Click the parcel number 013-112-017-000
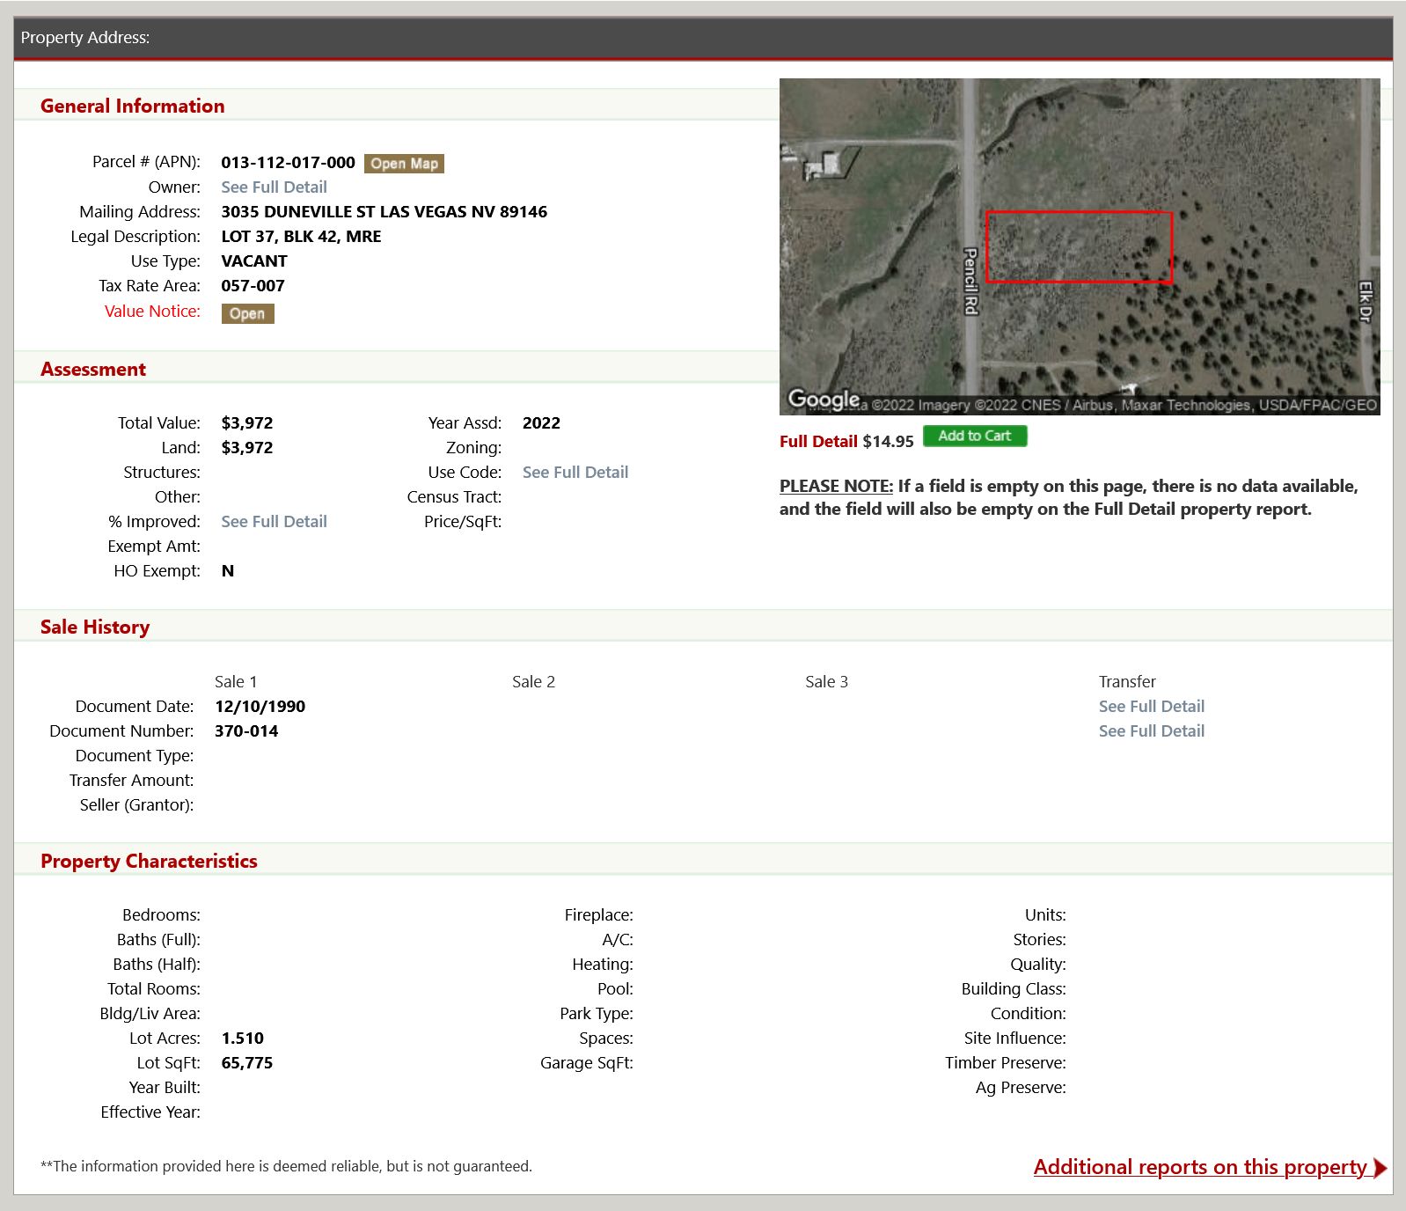Screen dimensions: 1406x1211 tap(288, 163)
